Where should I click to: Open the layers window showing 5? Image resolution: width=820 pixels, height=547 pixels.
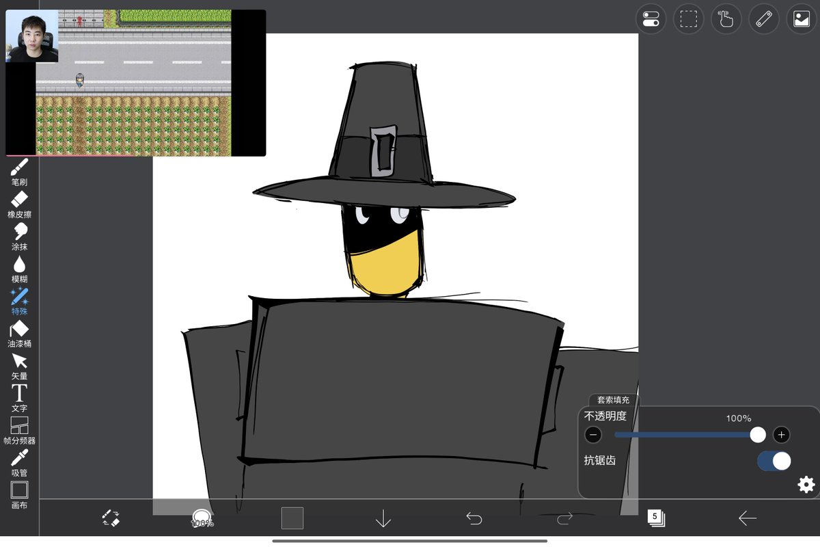tap(656, 518)
